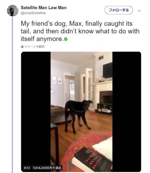Click the right black letterbox of video
This screenshot has height=173, width=150.
click(126, 112)
